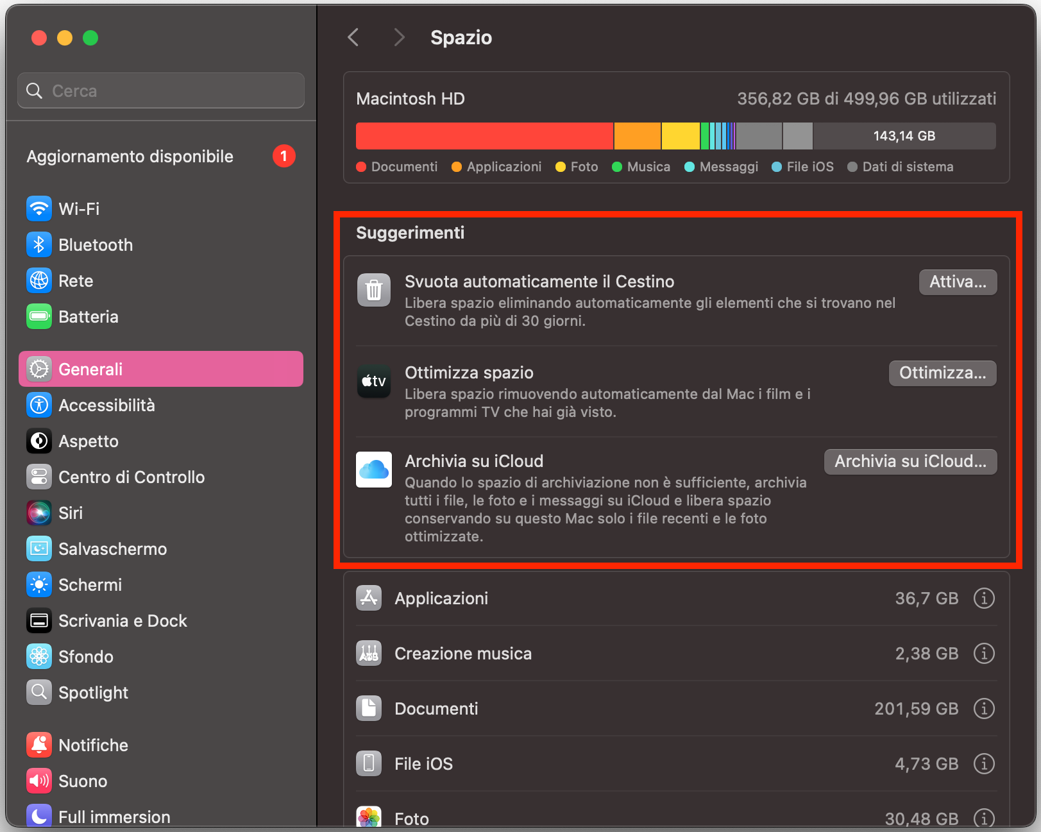This screenshot has height=832, width=1041.
Task: Click the File iOS phone icon
Action: [x=369, y=763]
